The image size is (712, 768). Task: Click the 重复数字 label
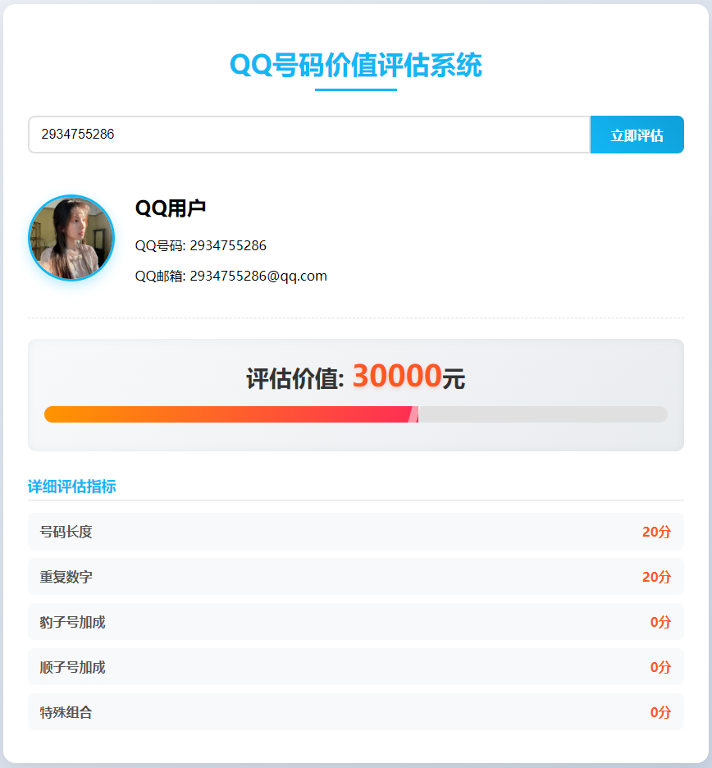[x=66, y=577]
